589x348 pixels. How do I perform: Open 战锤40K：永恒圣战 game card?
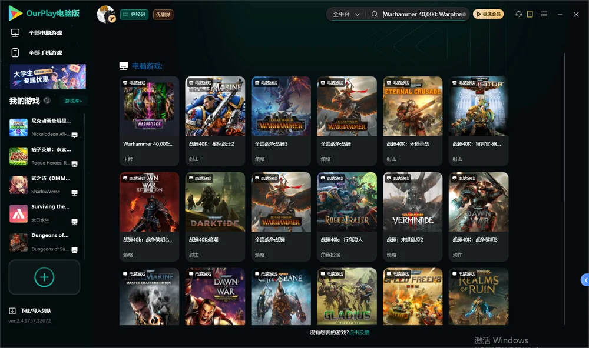coord(412,121)
